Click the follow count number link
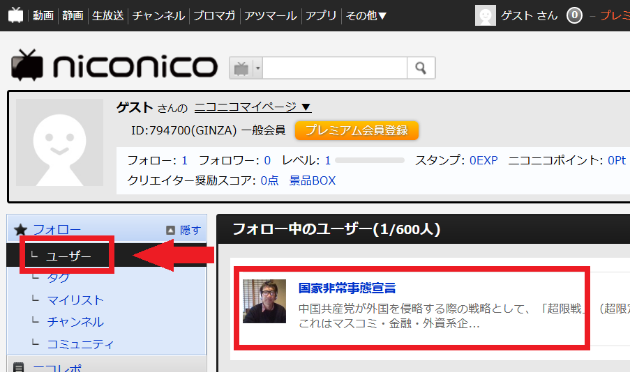Image resolution: width=630 pixels, height=372 pixels. pos(184,160)
